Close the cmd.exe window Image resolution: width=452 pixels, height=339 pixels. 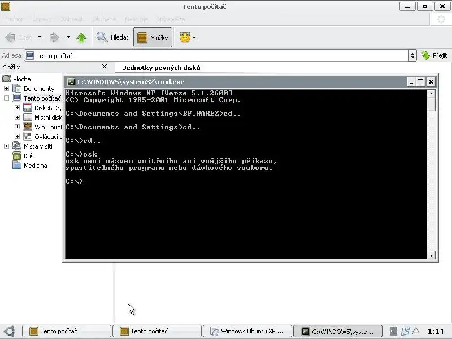(x=431, y=82)
